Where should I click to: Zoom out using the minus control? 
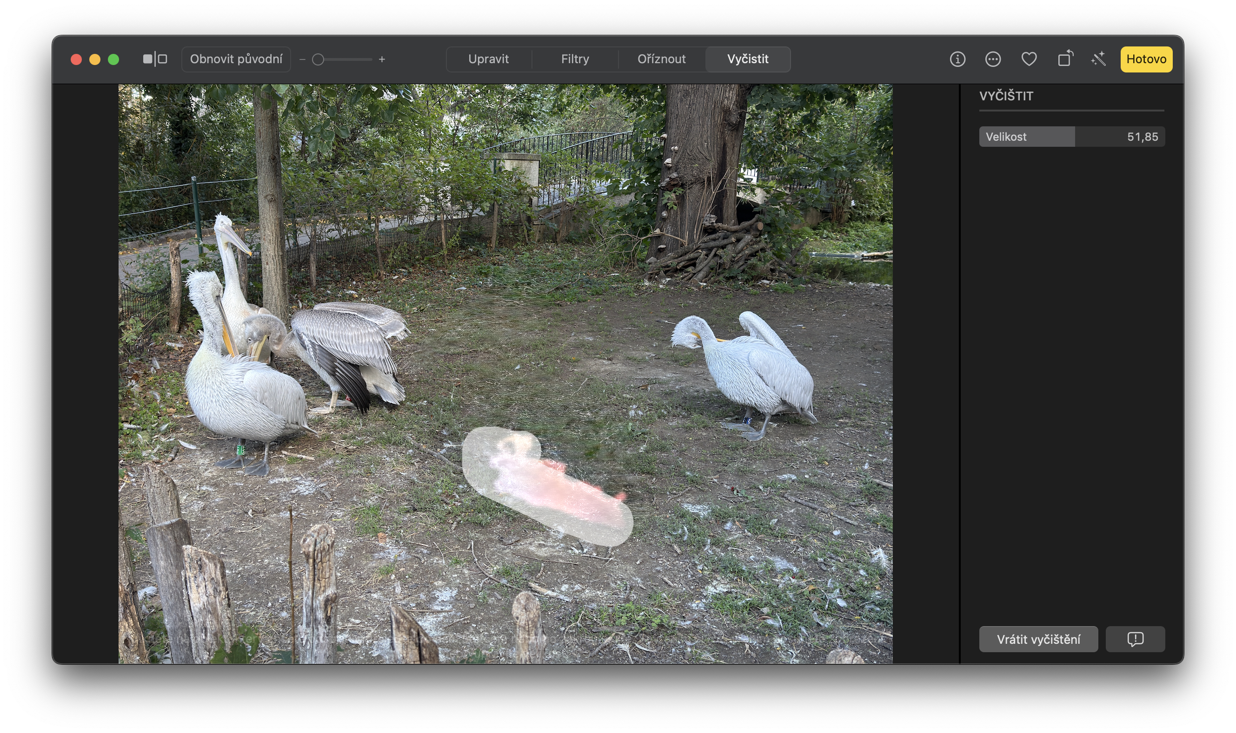[x=303, y=59]
